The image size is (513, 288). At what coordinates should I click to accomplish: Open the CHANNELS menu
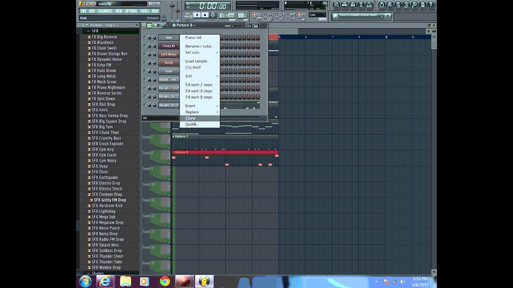click(x=105, y=11)
